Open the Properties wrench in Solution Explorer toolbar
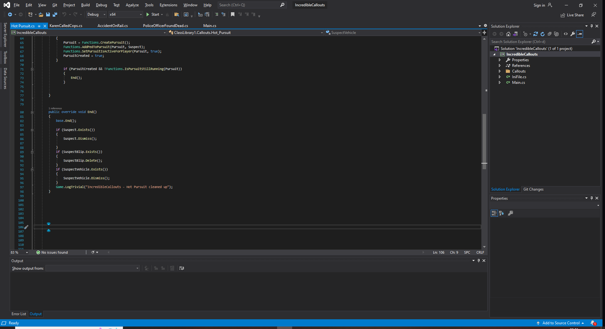The height and width of the screenshot is (329, 605). pyautogui.click(x=573, y=34)
